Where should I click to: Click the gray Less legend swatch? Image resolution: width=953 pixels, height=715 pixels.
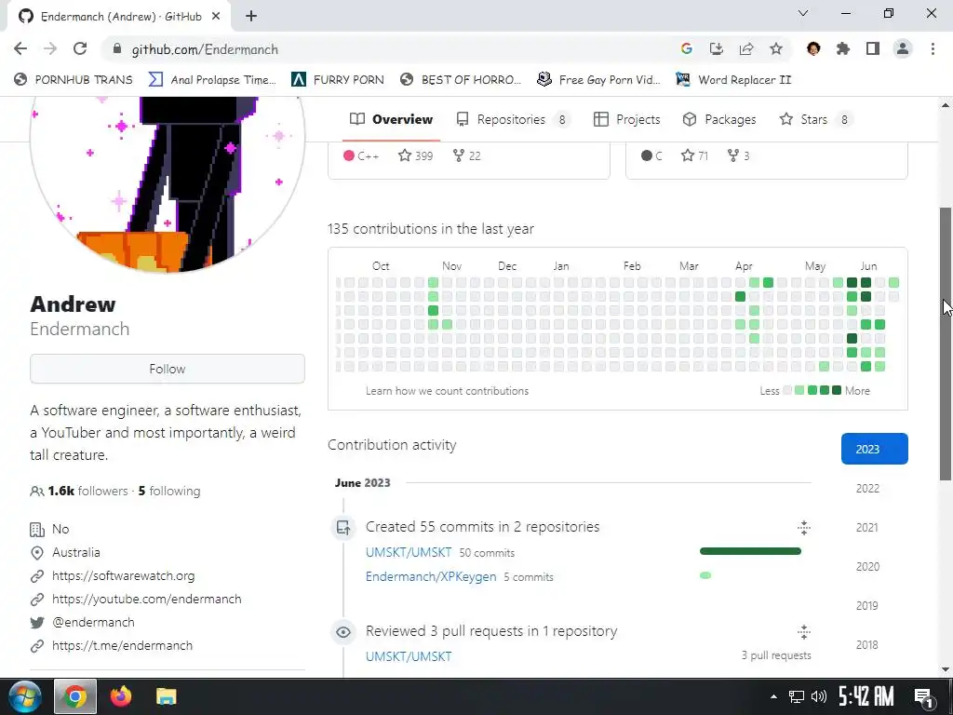point(787,390)
